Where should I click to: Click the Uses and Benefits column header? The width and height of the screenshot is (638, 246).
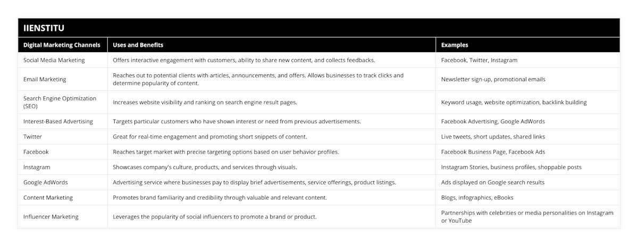click(138, 45)
